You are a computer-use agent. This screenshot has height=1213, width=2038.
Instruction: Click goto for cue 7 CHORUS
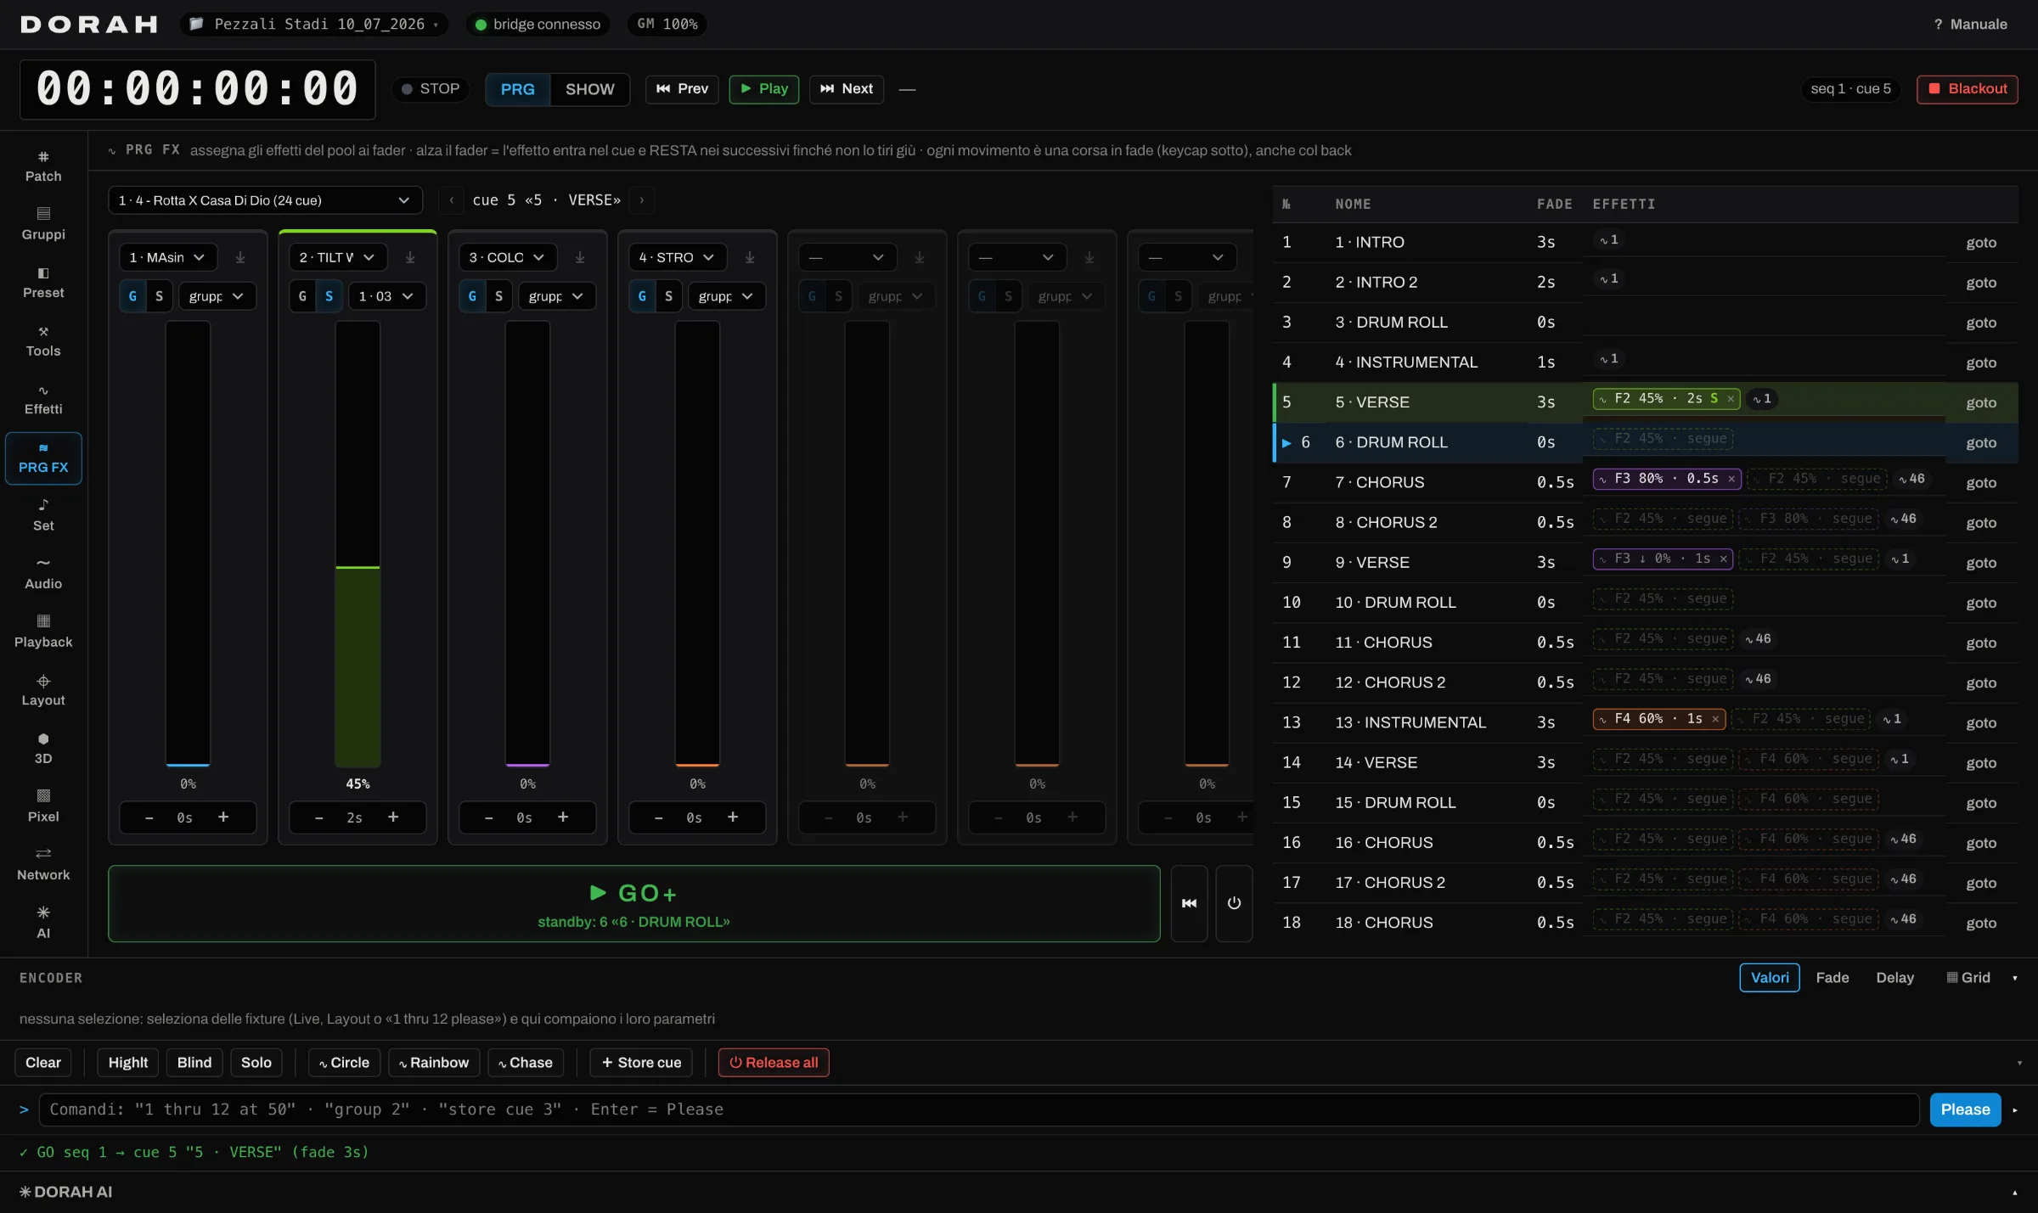pos(1981,483)
